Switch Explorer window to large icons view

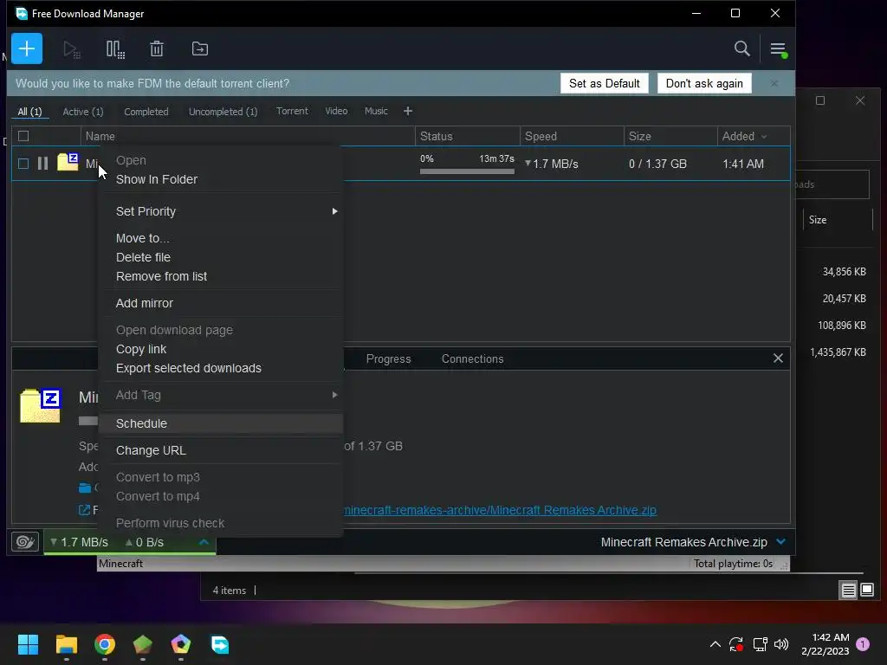[866, 591]
